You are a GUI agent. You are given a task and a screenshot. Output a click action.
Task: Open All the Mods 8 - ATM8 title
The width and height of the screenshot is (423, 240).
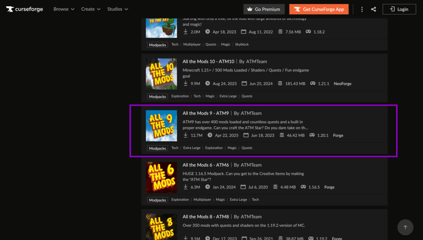[206, 216]
